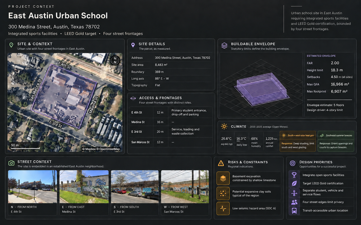The width and height of the screenshot is (361, 225).
Task: Click the pulse icon for low seismic hazard
Action: point(223,208)
